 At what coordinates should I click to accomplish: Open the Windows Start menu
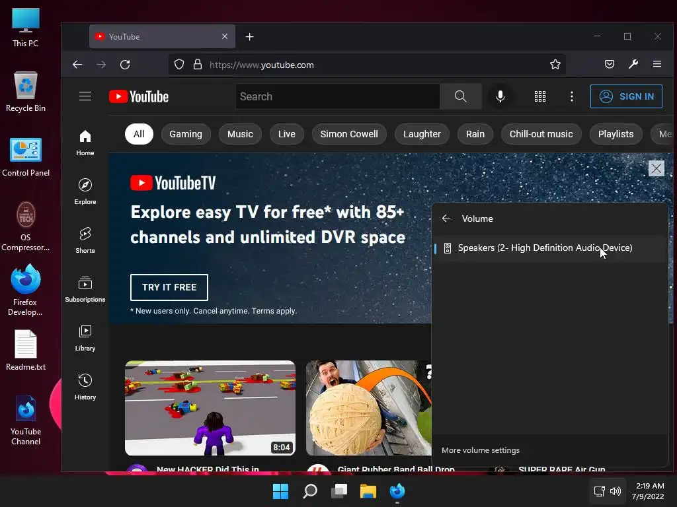(280, 491)
